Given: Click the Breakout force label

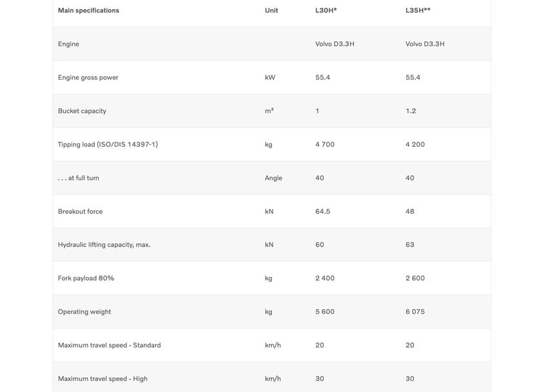Looking at the screenshot, I should [81, 212].
